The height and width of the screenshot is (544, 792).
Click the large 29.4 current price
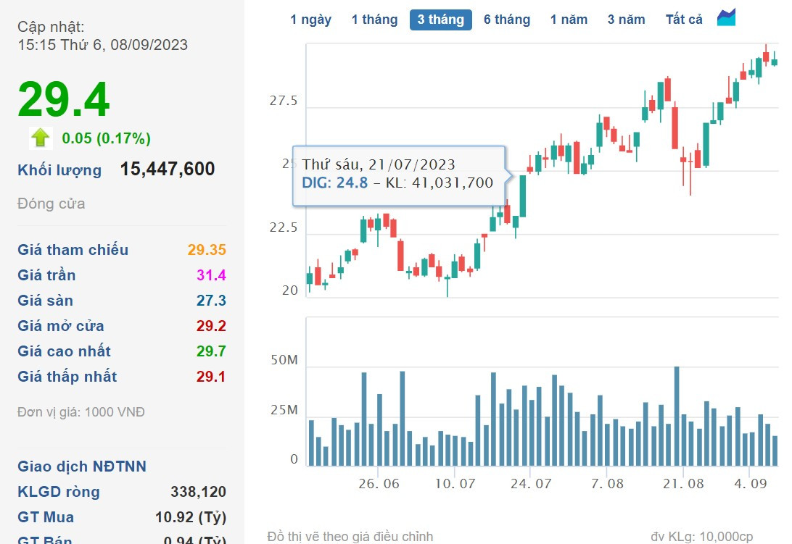[64, 99]
